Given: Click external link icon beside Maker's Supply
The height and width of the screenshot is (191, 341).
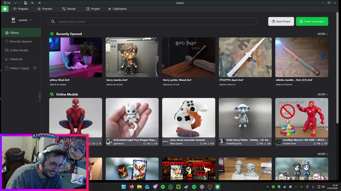Looking at the screenshot, I should [x=35, y=68].
